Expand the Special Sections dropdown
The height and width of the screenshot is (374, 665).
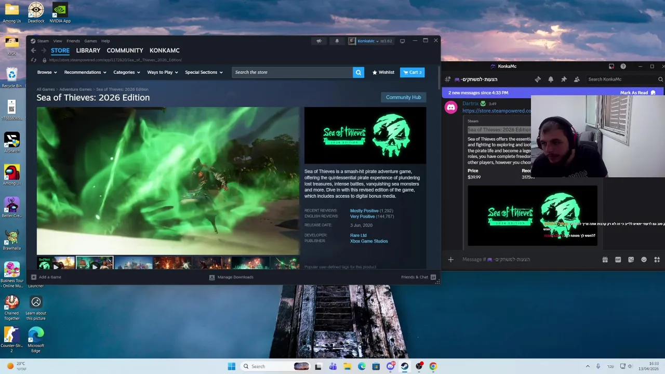point(204,72)
